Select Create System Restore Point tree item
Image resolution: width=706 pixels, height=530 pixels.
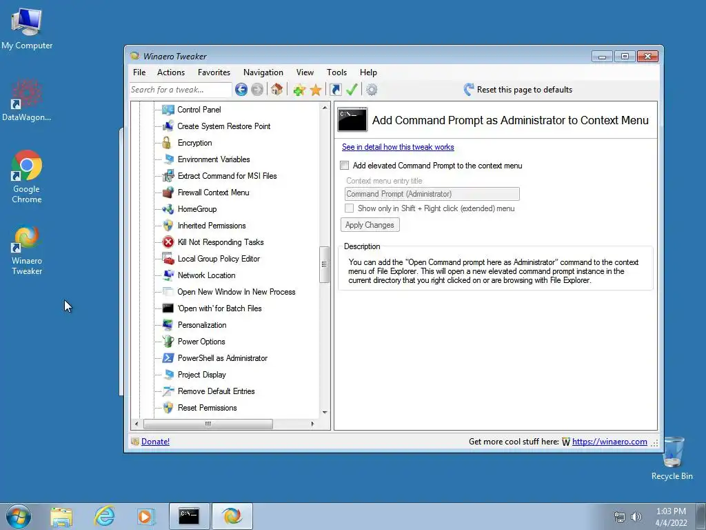point(224,126)
